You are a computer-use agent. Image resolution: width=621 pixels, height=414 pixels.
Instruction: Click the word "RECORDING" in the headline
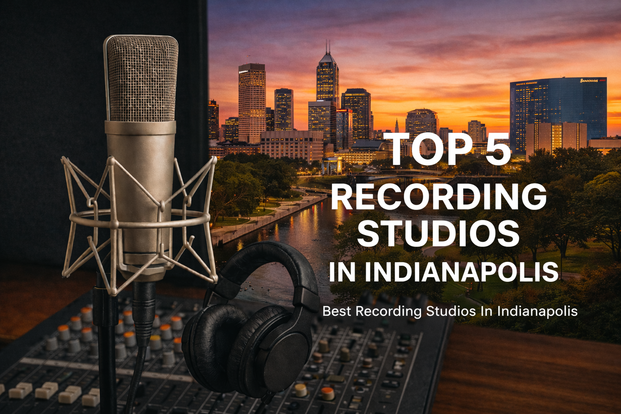[439, 196]
